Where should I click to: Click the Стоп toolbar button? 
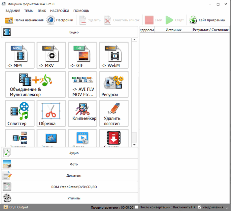[x=153, y=20]
